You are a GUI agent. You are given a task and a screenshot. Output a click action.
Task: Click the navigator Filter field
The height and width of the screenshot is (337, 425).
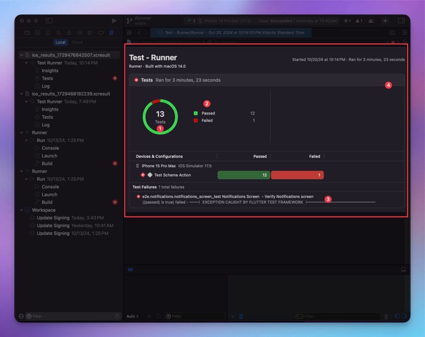click(x=73, y=316)
